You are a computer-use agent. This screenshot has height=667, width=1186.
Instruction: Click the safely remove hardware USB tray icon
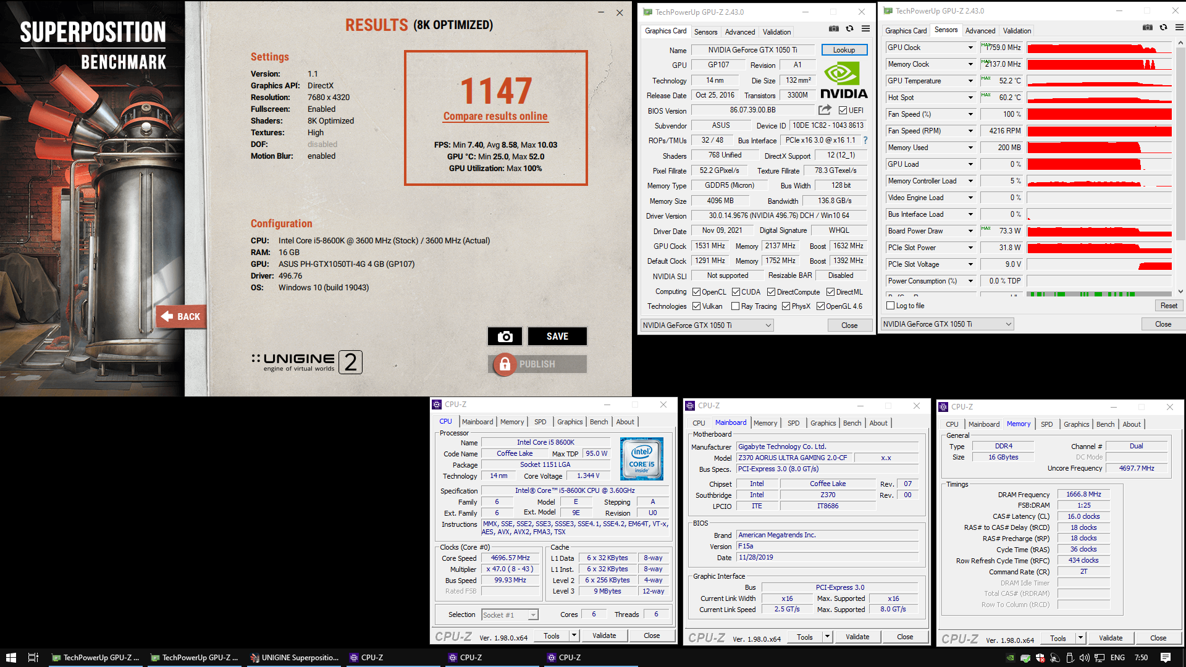(x=1070, y=658)
